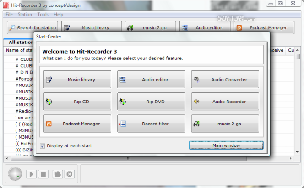Click the play button in player bar

[31, 174]
